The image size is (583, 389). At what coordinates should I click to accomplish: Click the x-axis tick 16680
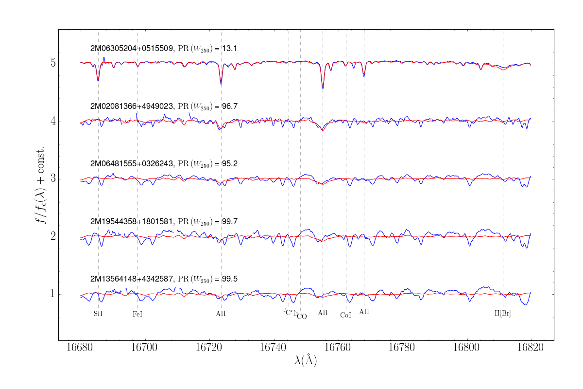pyautogui.click(x=81, y=348)
